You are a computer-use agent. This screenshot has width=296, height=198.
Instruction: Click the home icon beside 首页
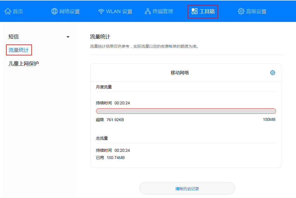pyautogui.click(x=7, y=11)
